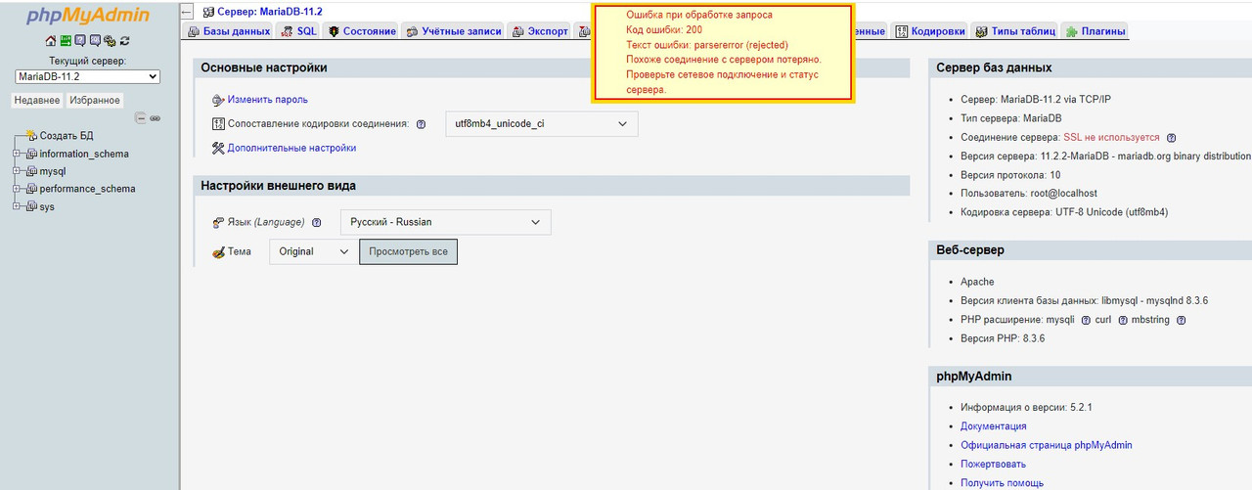Switch to the SQL tab
The height and width of the screenshot is (490, 1252).
point(299,31)
